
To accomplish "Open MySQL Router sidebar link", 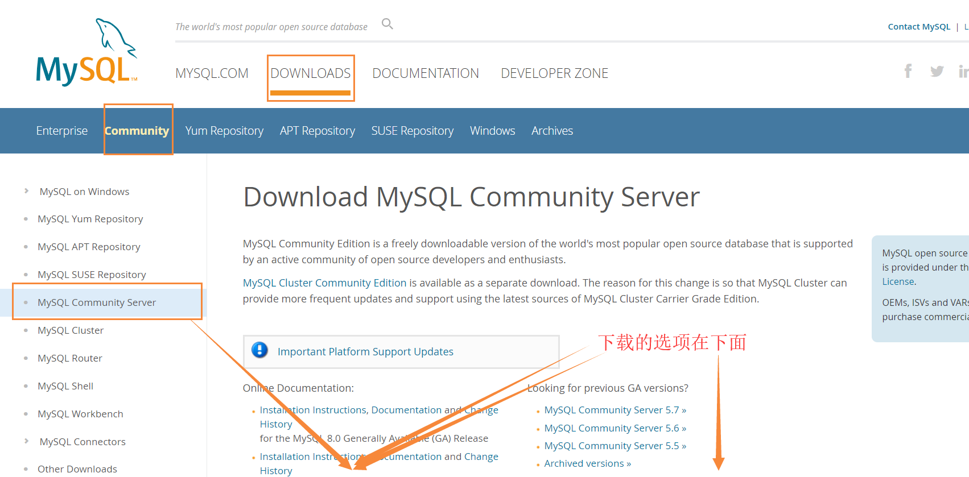I will (x=70, y=358).
